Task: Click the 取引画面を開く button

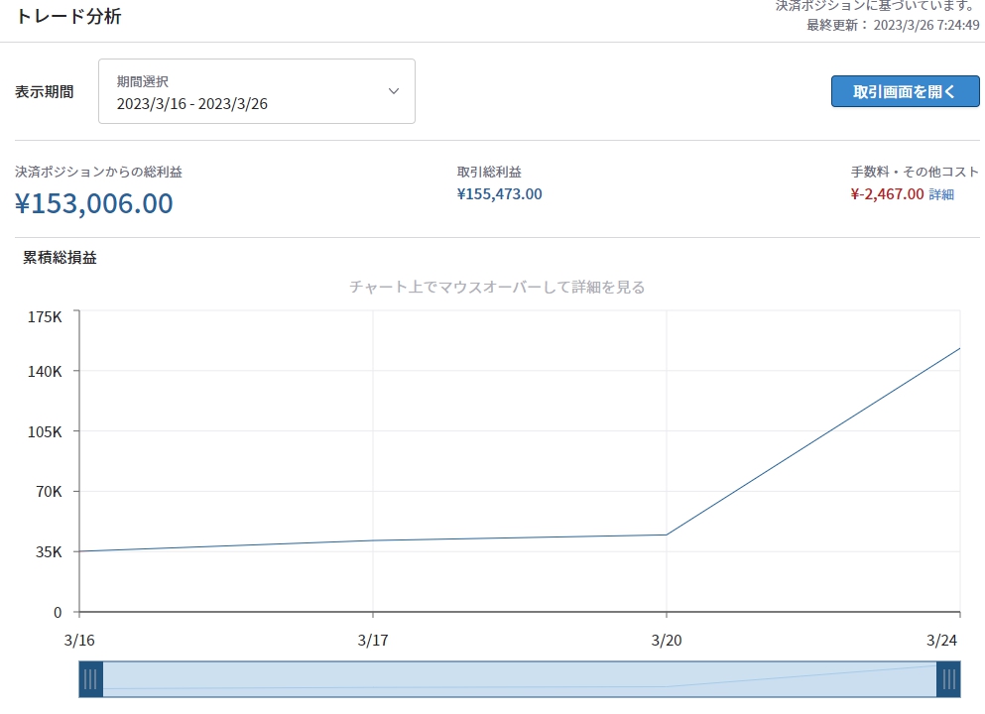Action: (x=905, y=91)
